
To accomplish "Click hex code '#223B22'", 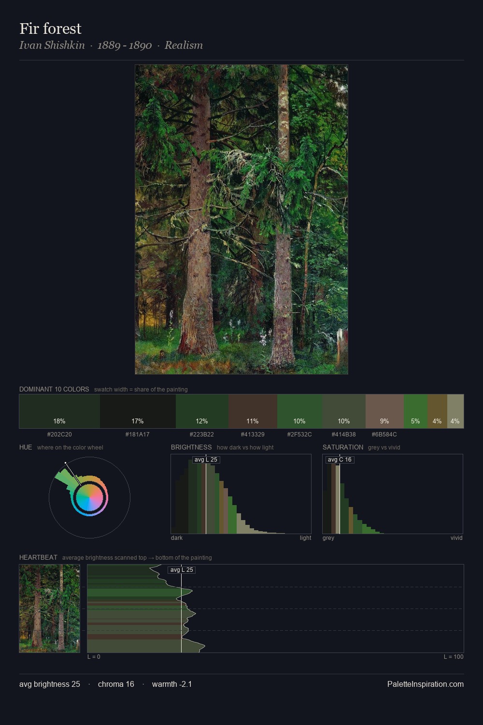I will (202, 435).
